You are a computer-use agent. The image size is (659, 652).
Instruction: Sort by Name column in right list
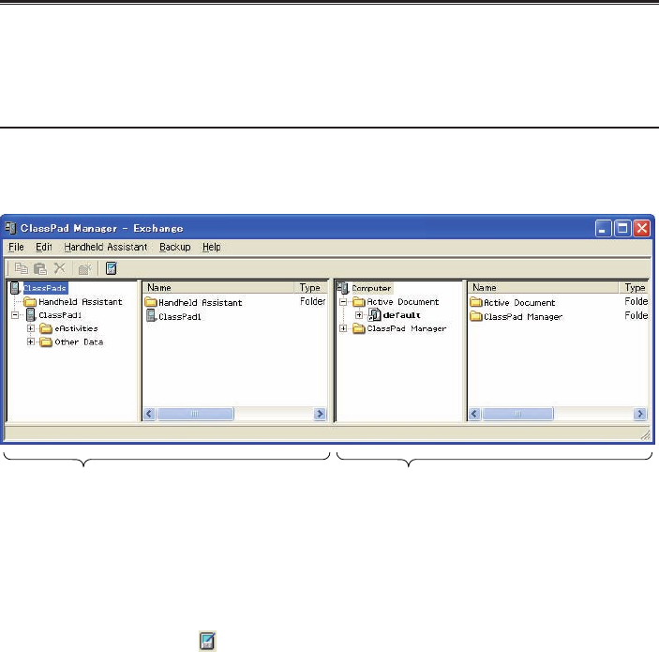pos(544,287)
